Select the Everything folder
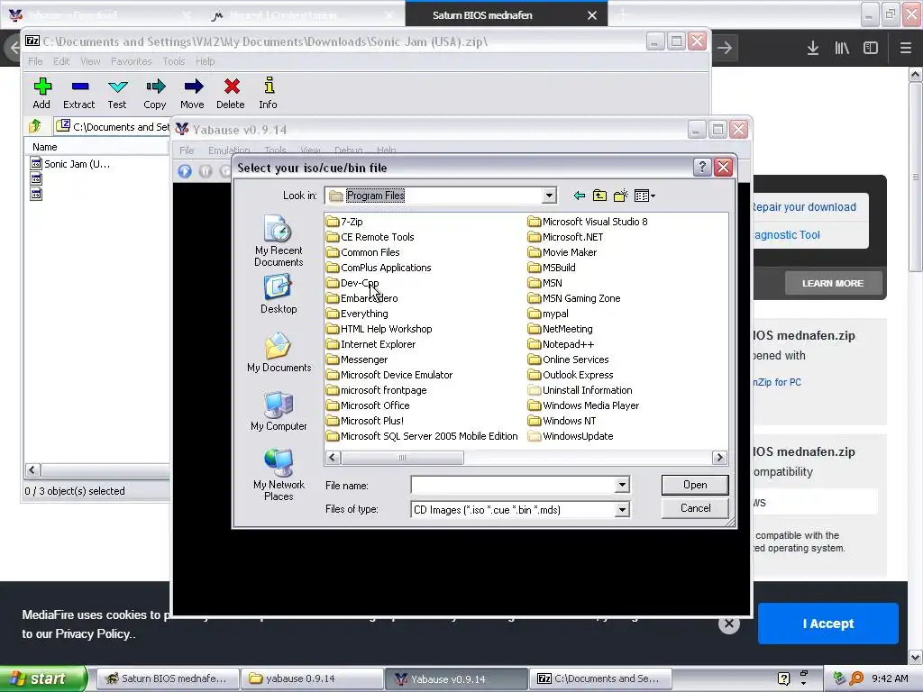This screenshot has width=923, height=692. pos(357,314)
